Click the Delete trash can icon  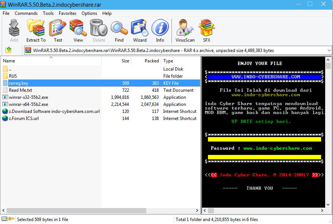(99, 27)
